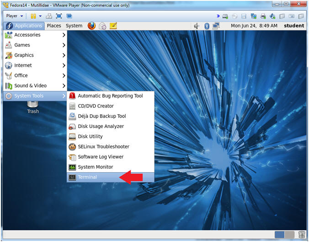Click VMware hard disk device icon
This screenshot has width=309, height=242.
coord(225,16)
